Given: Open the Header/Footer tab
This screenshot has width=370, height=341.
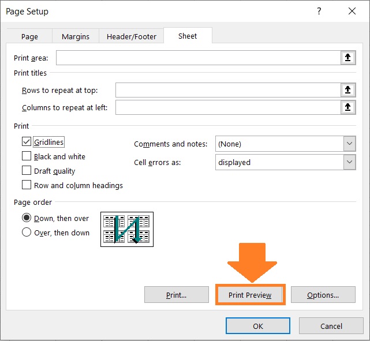Looking at the screenshot, I should tap(132, 36).
